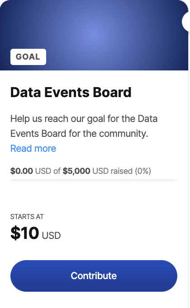Click 'USD of' text after $0.00
The width and height of the screenshot is (190, 308).
pos(48,171)
